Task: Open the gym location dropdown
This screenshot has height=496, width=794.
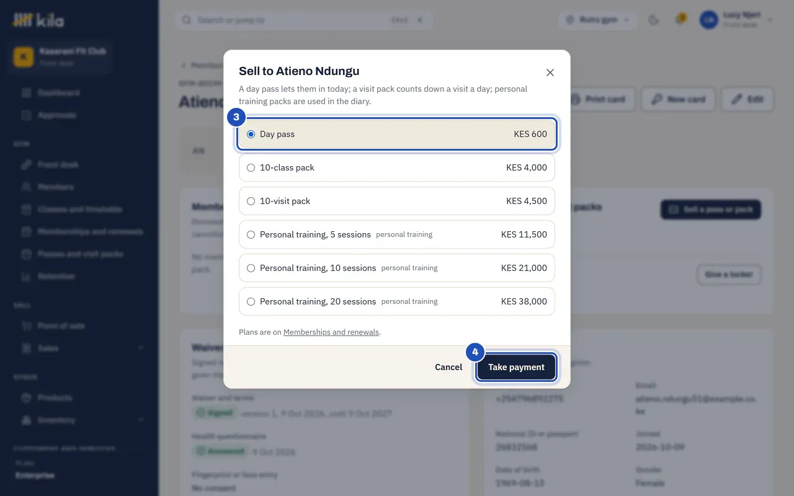Action: tap(598, 20)
